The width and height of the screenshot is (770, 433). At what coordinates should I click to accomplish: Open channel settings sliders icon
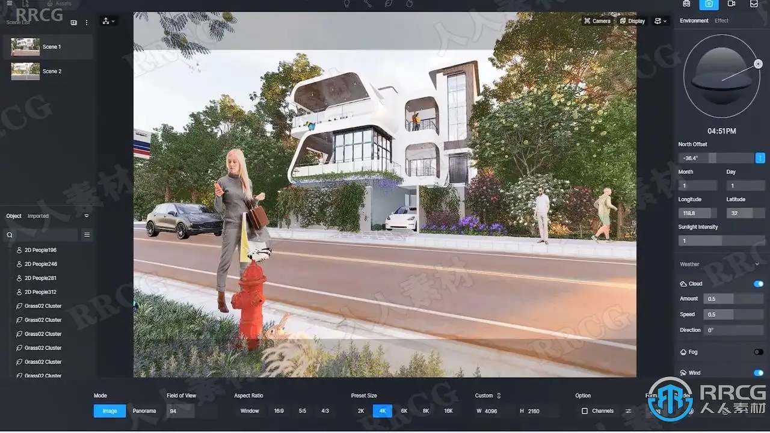[x=629, y=411]
